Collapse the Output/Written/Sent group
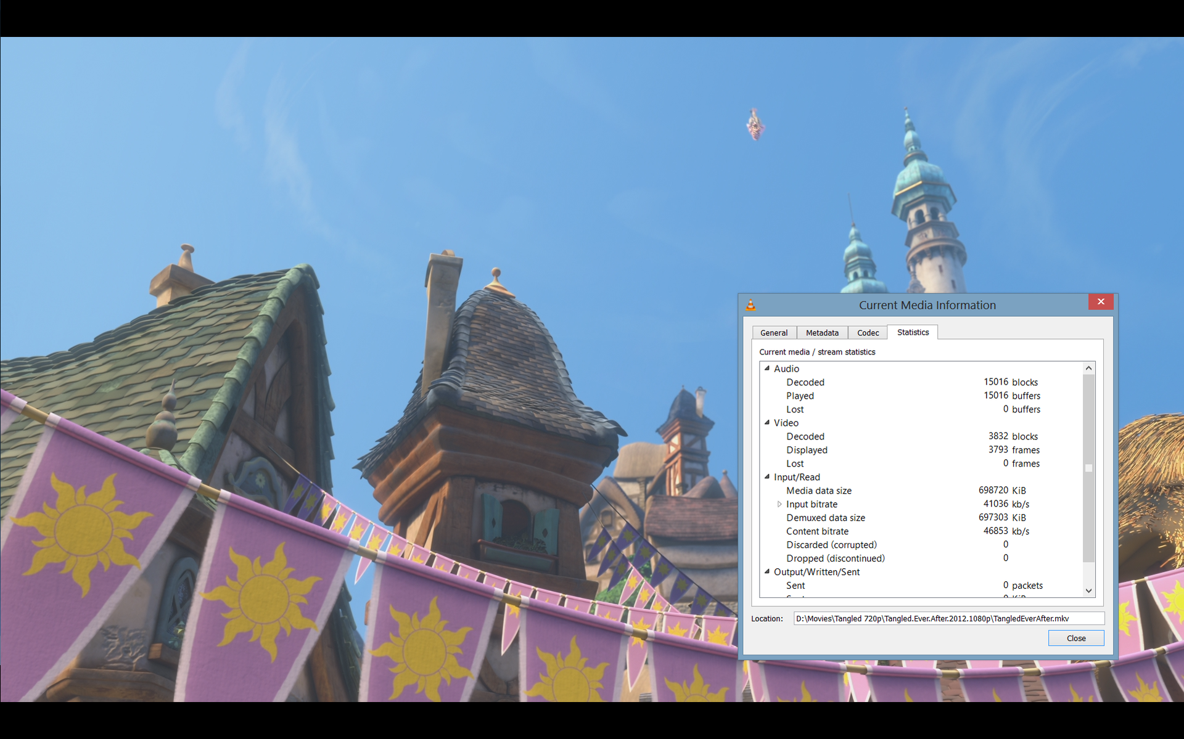The width and height of the screenshot is (1184, 739). click(x=767, y=572)
